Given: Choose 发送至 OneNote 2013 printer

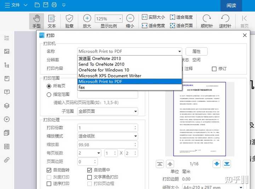Looking at the screenshot, I should pos(130,58).
